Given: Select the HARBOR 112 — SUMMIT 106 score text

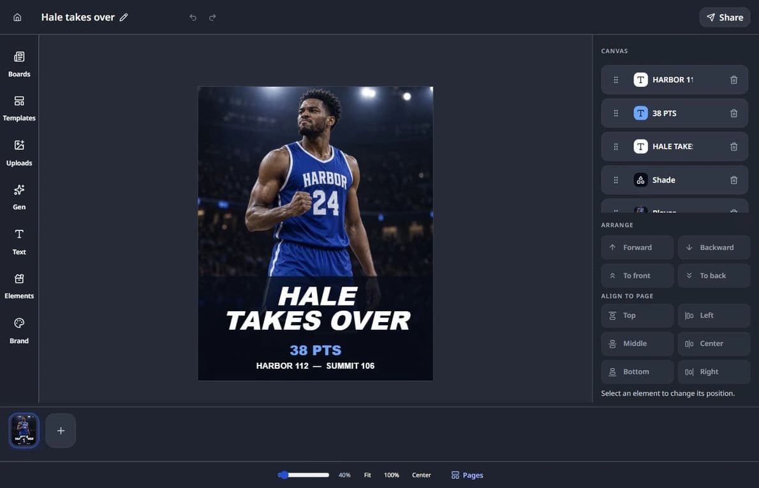Looking at the screenshot, I should pos(315,366).
